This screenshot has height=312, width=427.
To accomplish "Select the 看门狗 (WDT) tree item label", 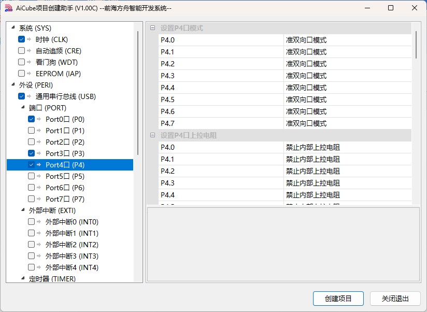I will click(x=56, y=62).
